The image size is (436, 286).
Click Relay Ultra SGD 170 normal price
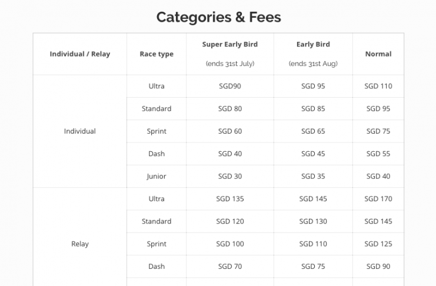378,199
